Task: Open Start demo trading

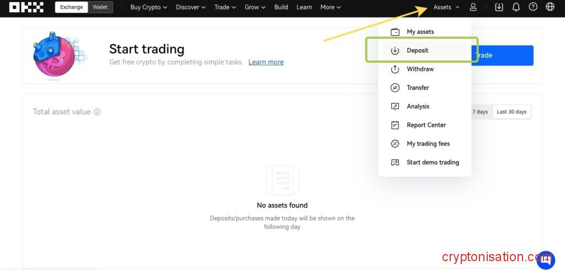Action: (433, 163)
